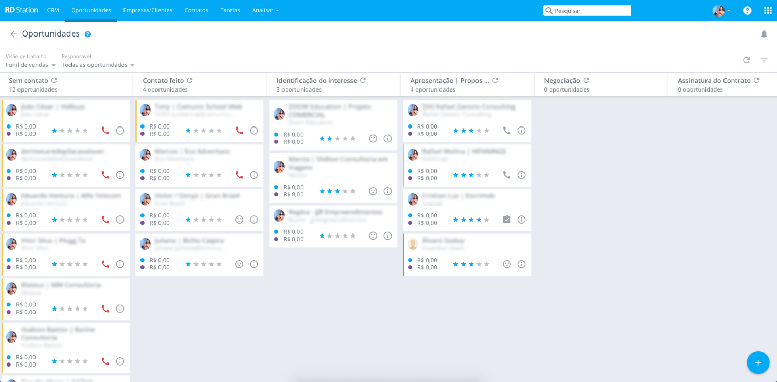This screenshot has width=777, height=382.
Task: Go back using the left arrow
Action: (14, 34)
